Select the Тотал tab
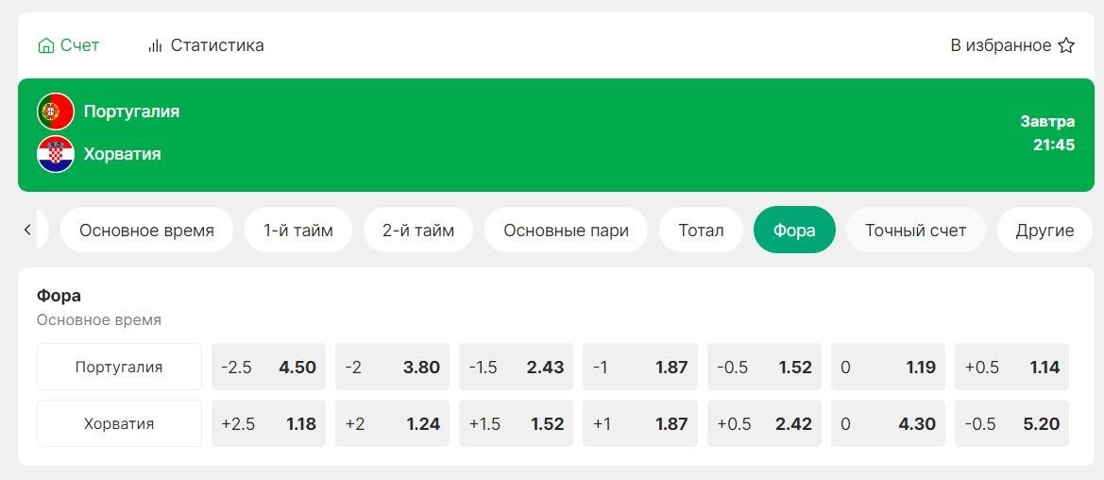Screen dimensions: 1104x480 [701, 230]
